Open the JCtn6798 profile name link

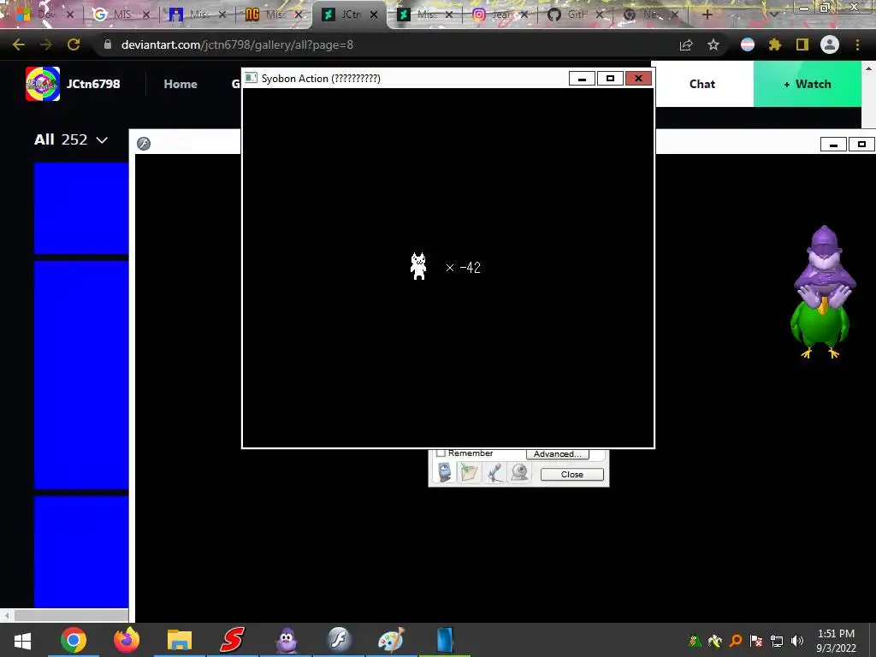click(93, 84)
